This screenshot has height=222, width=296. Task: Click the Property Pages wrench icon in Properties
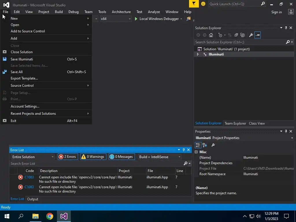[x=213, y=145]
